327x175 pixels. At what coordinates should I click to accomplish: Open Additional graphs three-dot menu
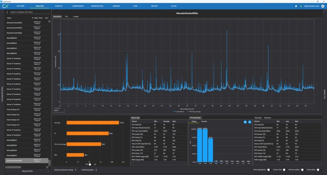click(96, 170)
